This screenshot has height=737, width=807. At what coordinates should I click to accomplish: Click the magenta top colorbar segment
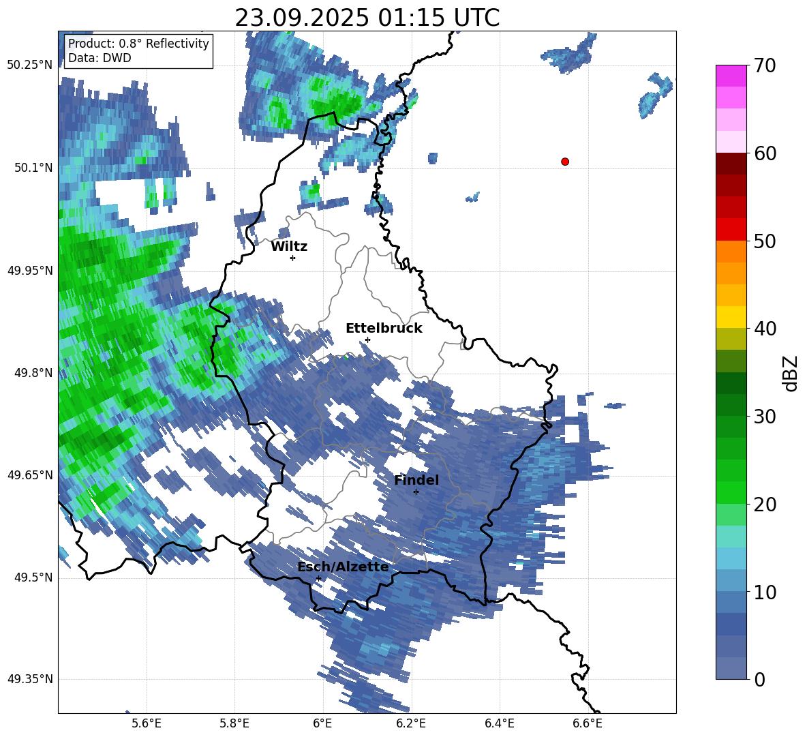coord(731,76)
